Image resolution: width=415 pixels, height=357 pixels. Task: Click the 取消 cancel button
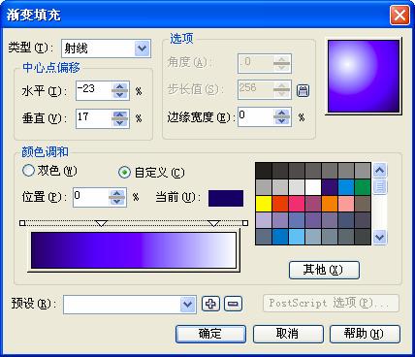tap(288, 334)
